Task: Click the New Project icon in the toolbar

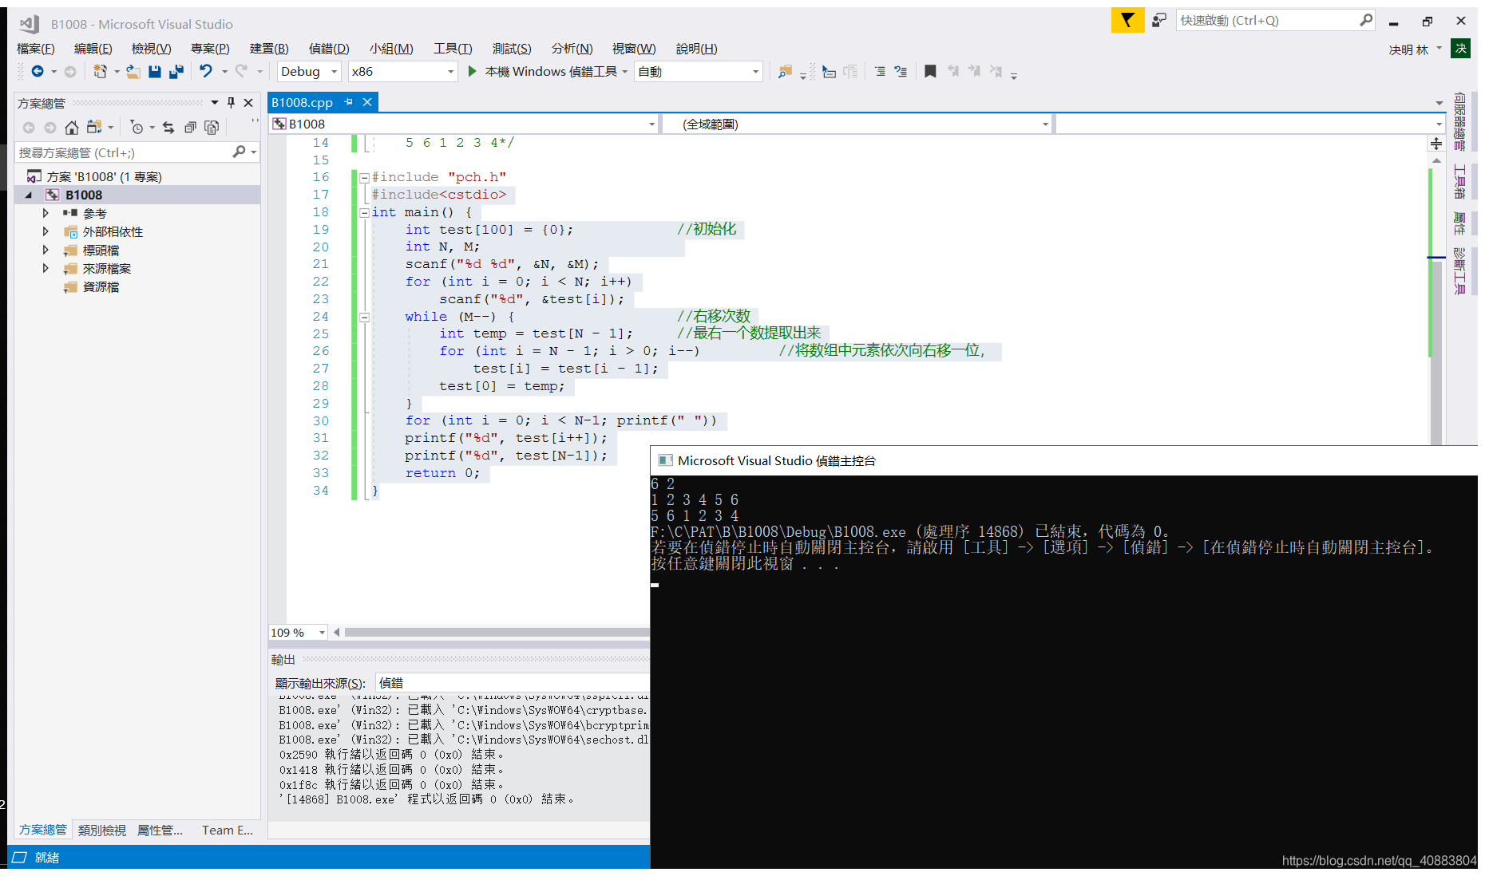Action: pyautogui.click(x=100, y=72)
